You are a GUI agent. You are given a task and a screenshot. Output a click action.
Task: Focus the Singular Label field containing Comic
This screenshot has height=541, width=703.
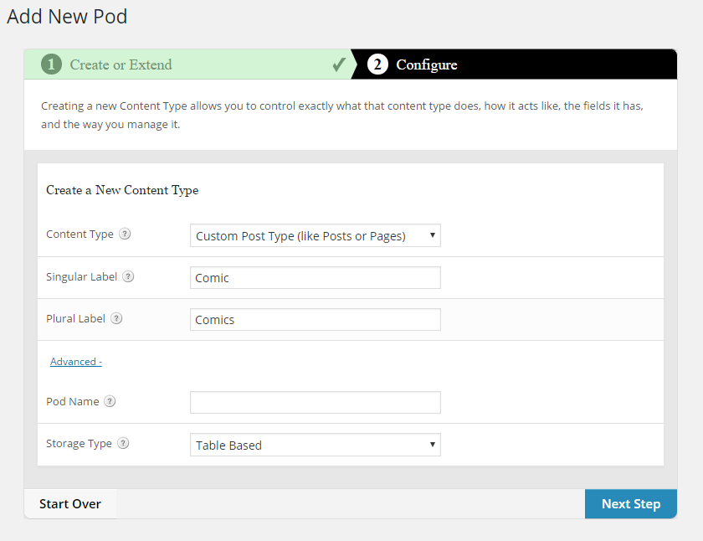[315, 278]
